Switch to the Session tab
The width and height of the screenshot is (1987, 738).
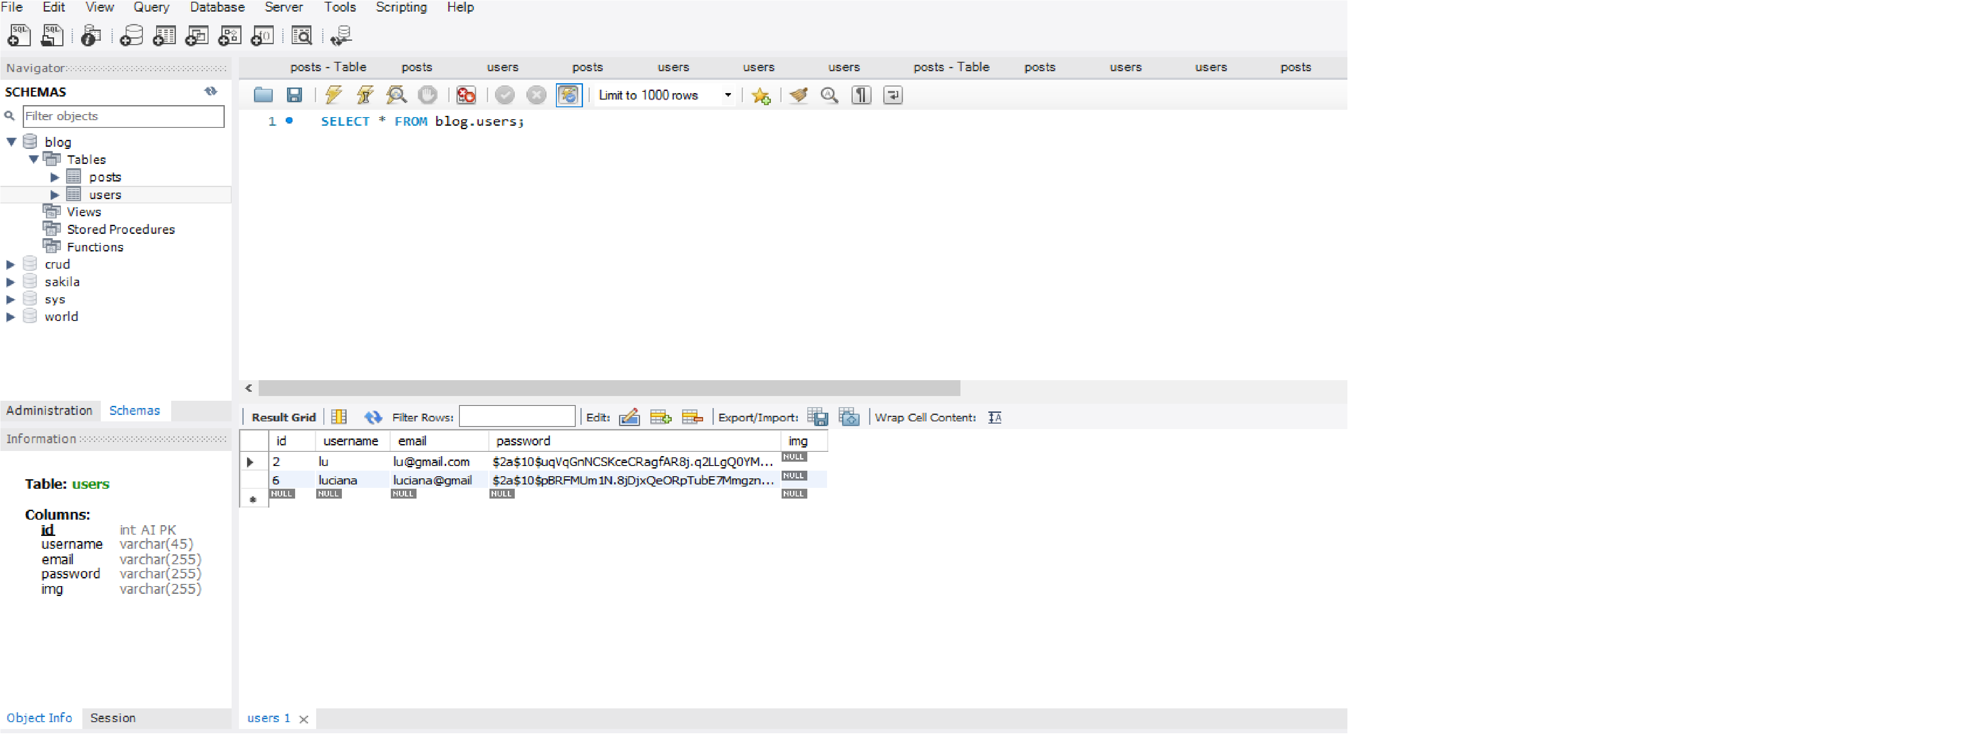click(x=113, y=718)
